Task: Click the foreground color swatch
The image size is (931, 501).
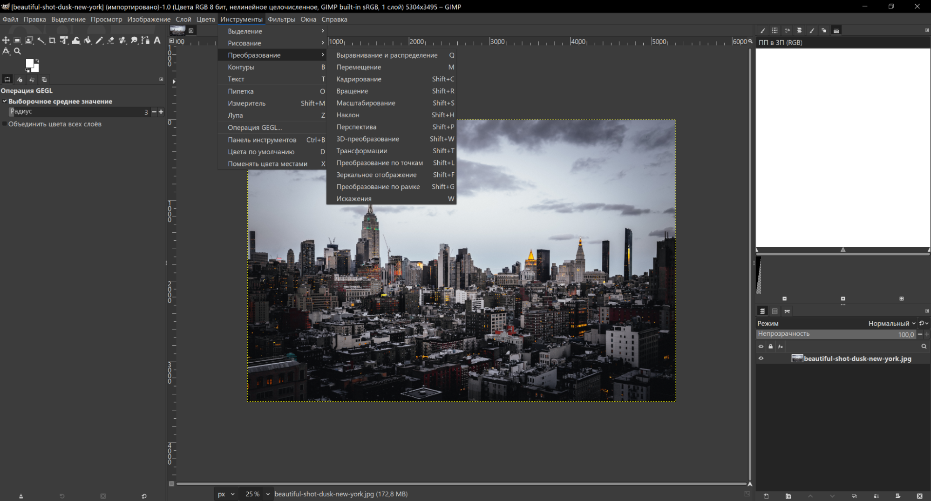Action: click(x=30, y=64)
